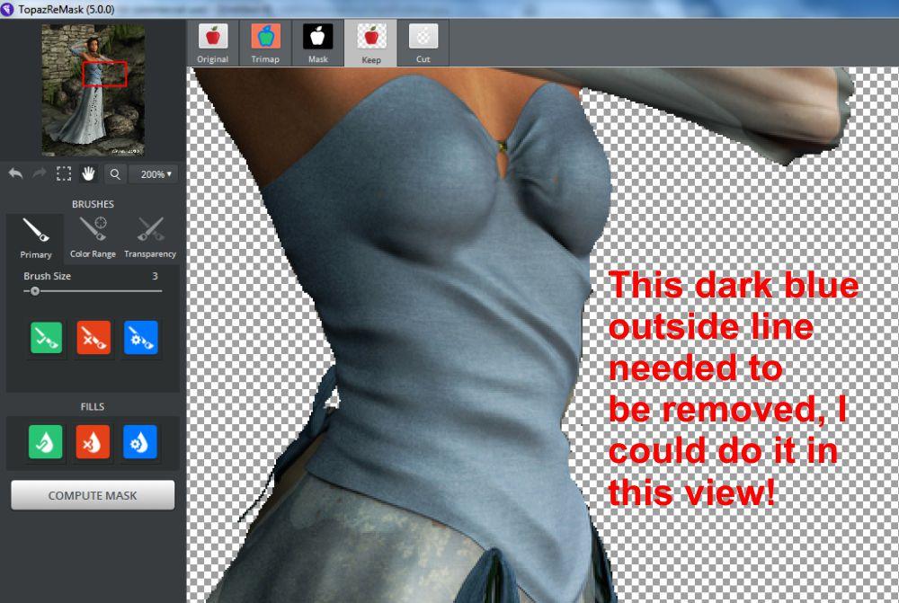Image resolution: width=899 pixels, height=603 pixels.
Task: Select the Color Range brush
Action: coord(93,238)
